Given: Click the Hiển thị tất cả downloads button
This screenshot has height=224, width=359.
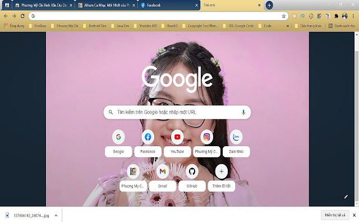Looking at the screenshot, I should coord(335,215).
